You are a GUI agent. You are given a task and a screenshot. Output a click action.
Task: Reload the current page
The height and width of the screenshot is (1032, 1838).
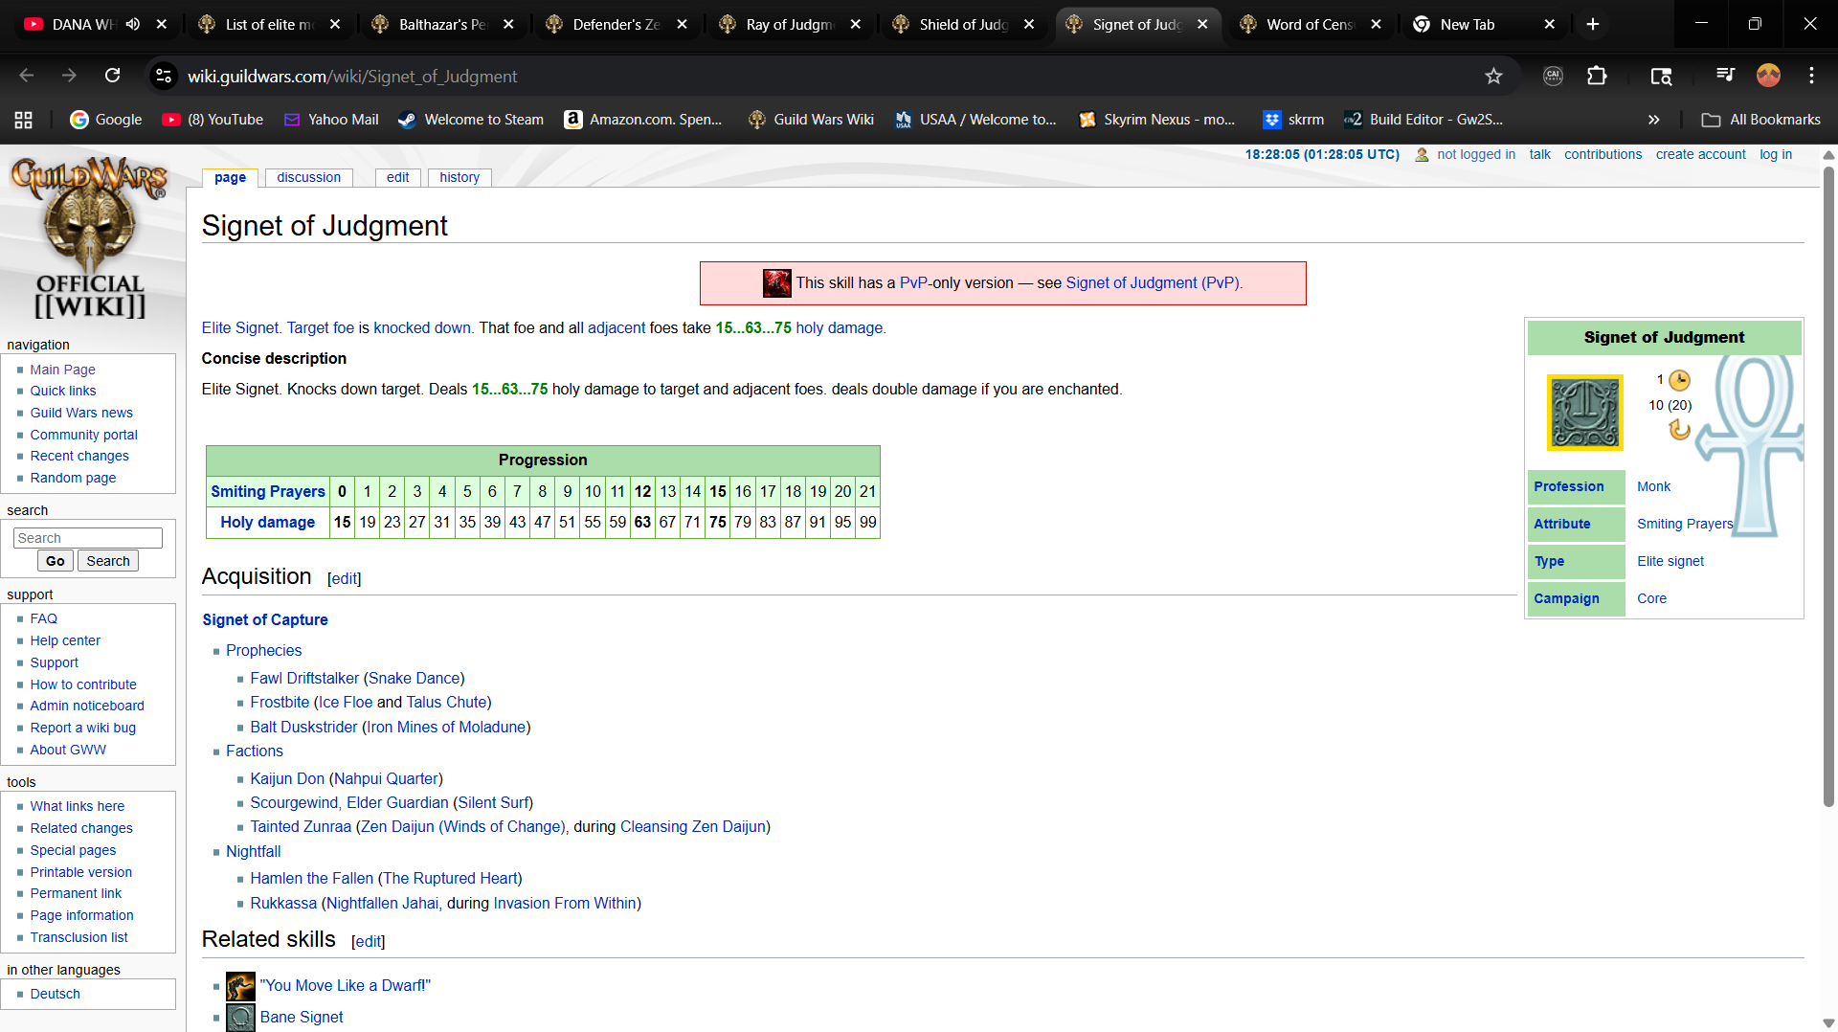click(112, 76)
